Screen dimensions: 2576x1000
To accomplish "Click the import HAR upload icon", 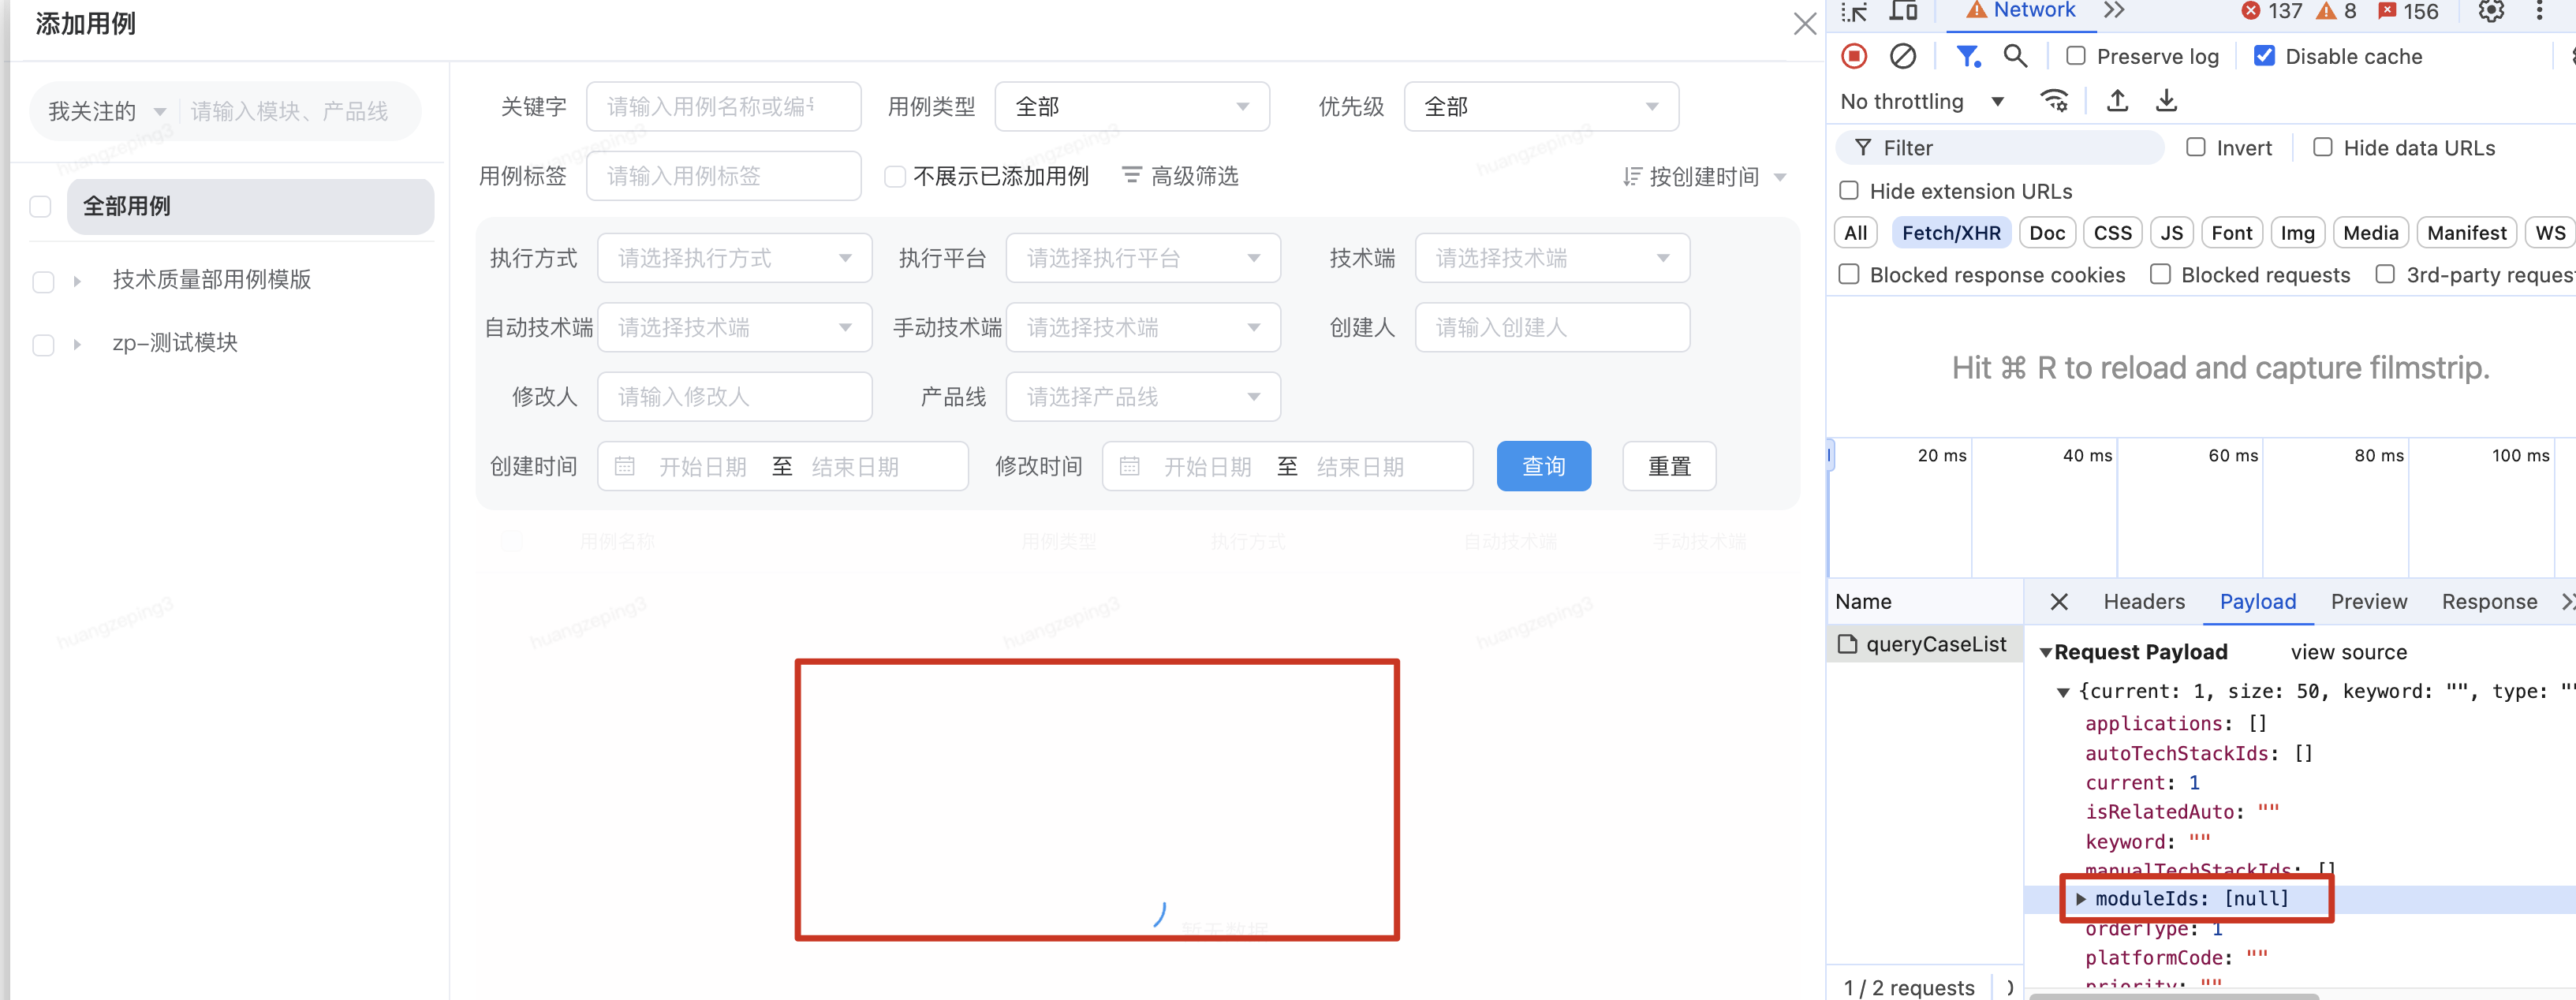I will click(x=2117, y=101).
